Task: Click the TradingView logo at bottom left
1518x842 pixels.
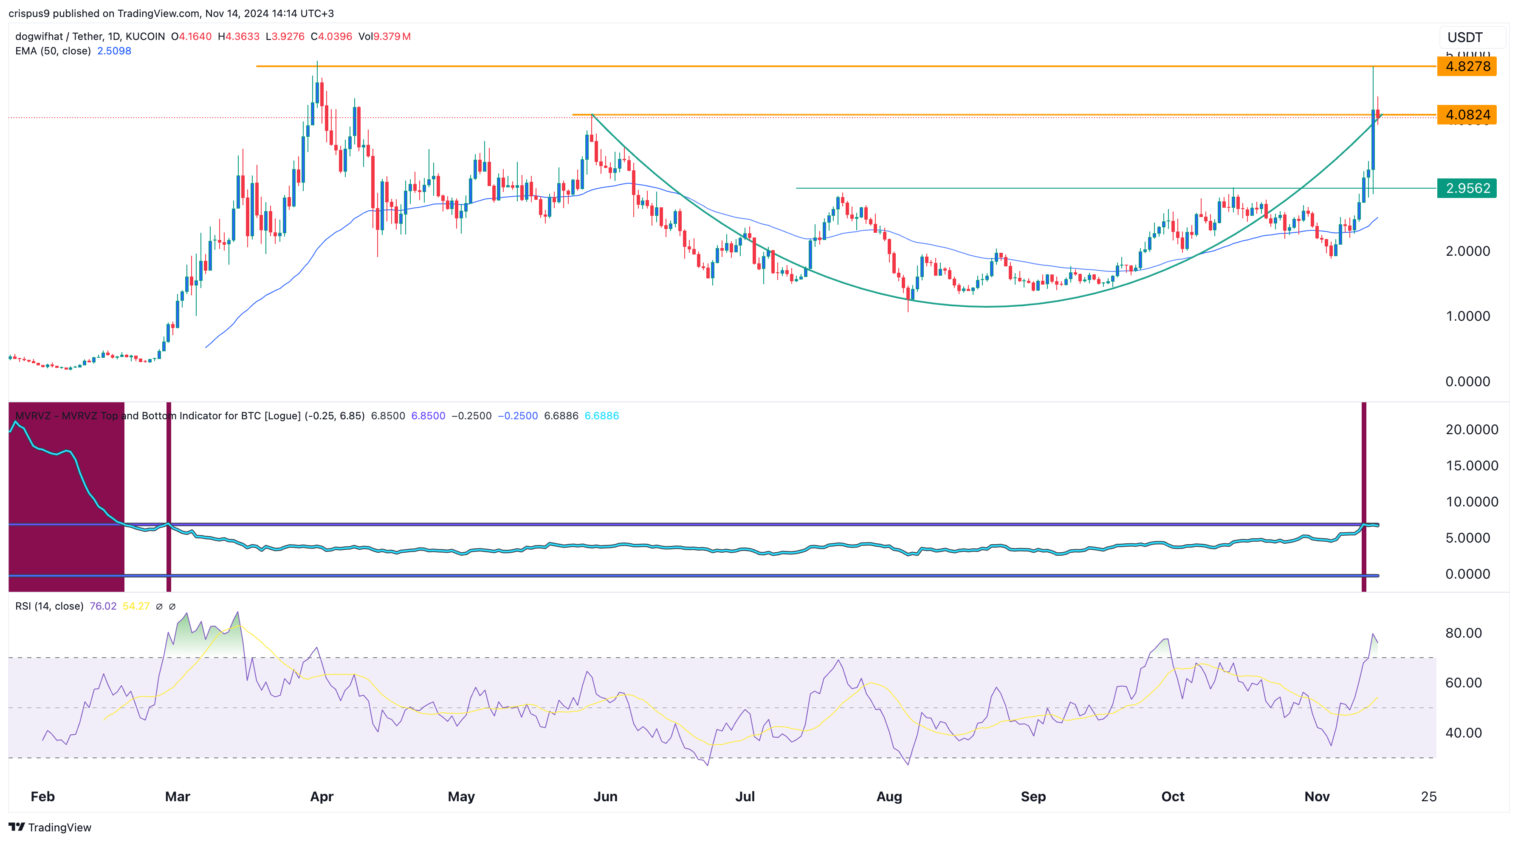Action: [50, 827]
